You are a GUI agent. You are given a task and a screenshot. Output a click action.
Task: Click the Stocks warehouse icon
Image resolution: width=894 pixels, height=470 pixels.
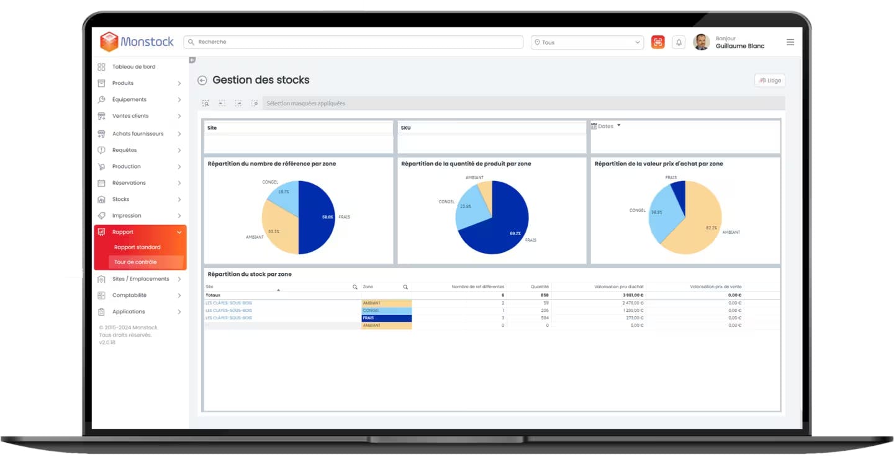point(102,200)
